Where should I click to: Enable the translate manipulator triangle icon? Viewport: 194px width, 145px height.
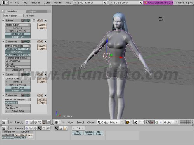(152, 122)
